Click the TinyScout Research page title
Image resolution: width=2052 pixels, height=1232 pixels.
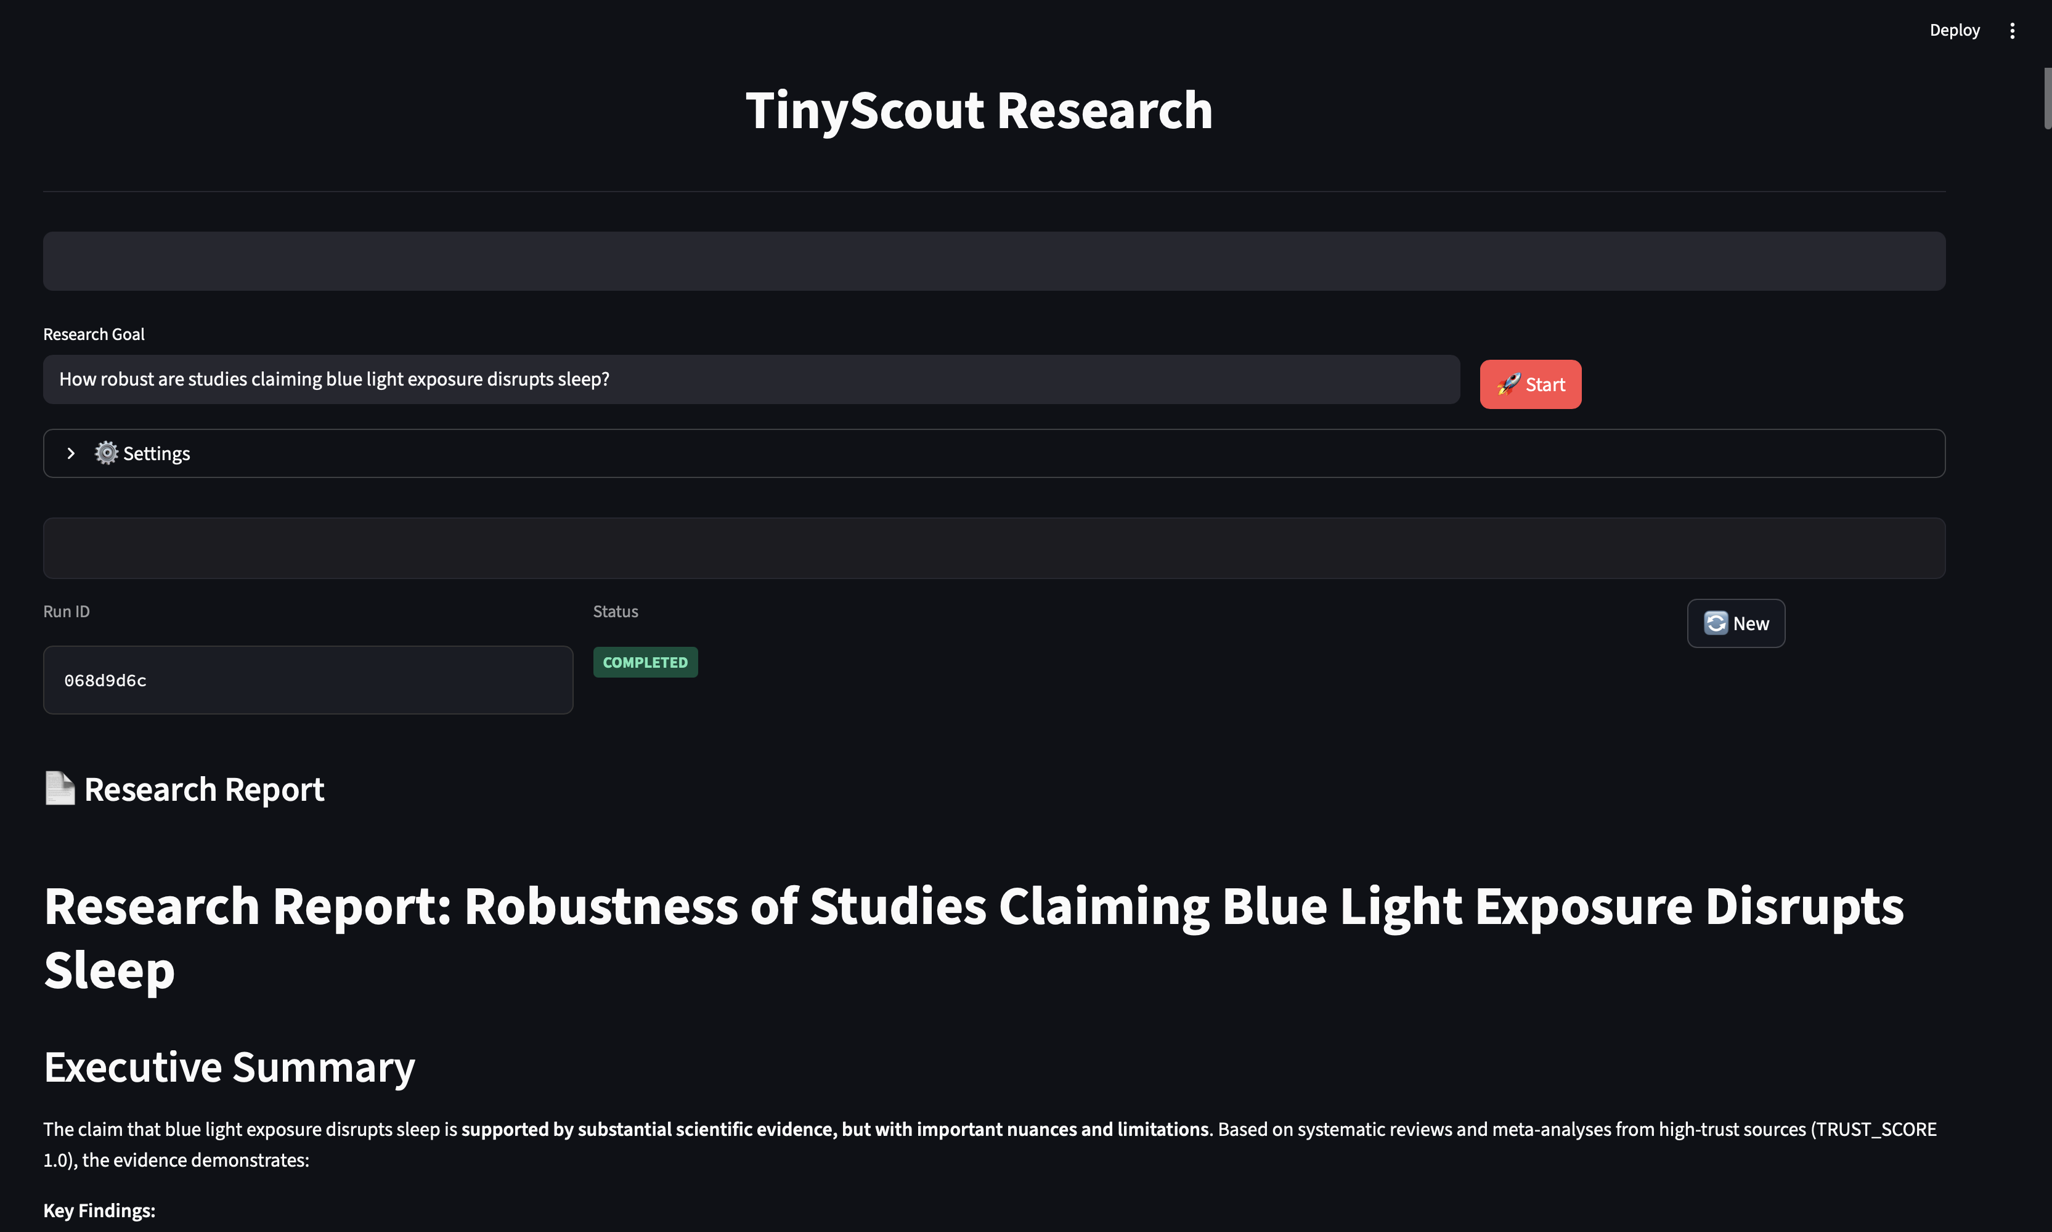(x=979, y=110)
